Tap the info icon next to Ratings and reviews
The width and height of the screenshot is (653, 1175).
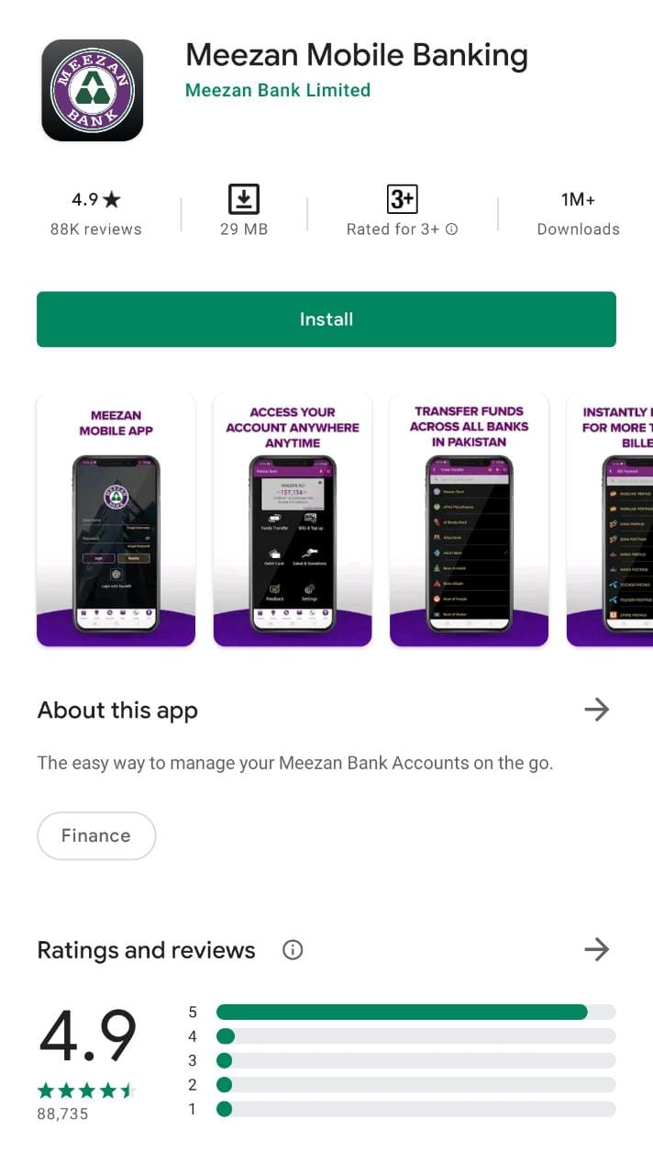[x=293, y=950]
